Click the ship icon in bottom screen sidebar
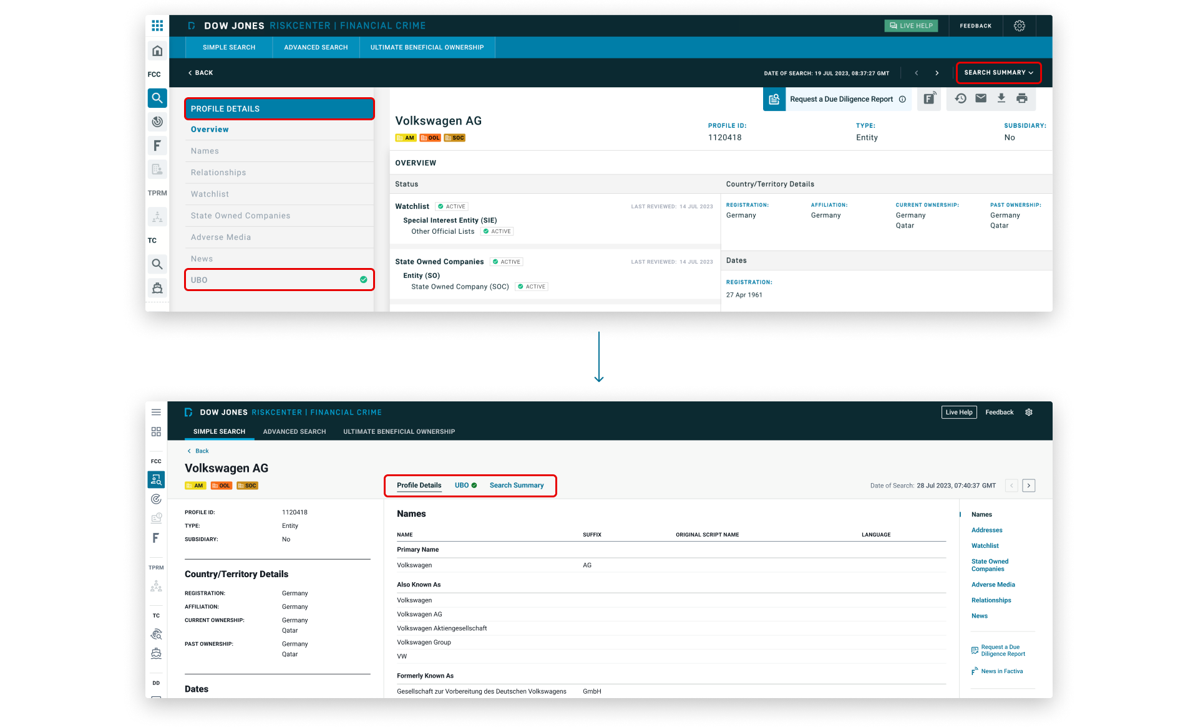1198x728 pixels. pyautogui.click(x=156, y=653)
